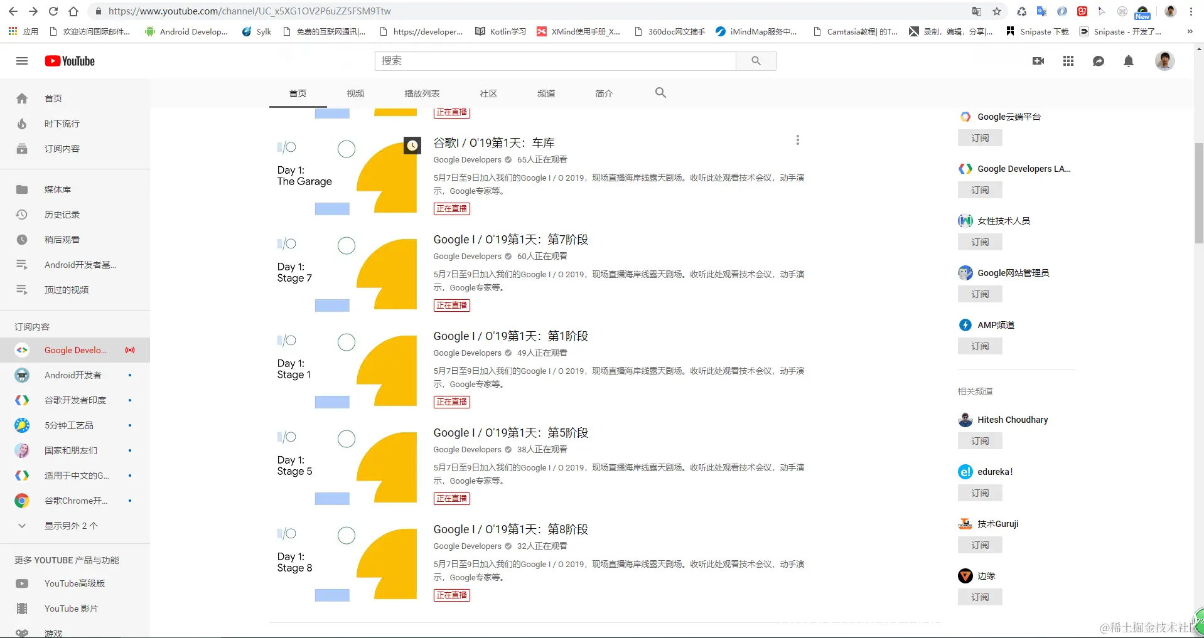Subscribe to Hitesh Choudhary channel
Viewport: 1204px width, 638px height.
979,440
